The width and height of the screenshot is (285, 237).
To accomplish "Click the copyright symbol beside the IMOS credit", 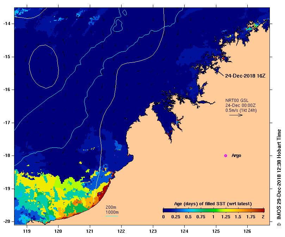I will click(279, 224).
